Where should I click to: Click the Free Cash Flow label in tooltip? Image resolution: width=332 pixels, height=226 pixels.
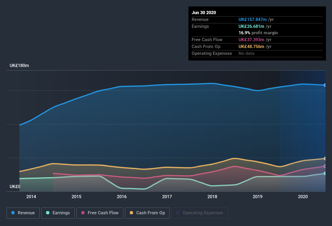click(207, 40)
